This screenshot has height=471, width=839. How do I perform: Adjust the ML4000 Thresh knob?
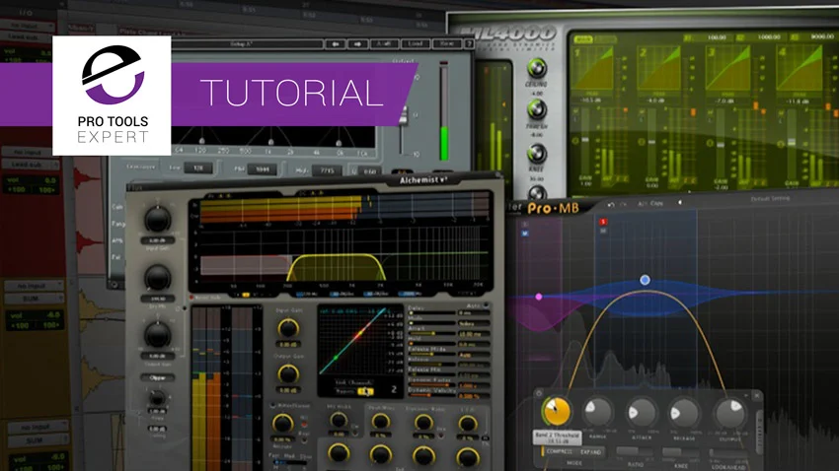537,110
